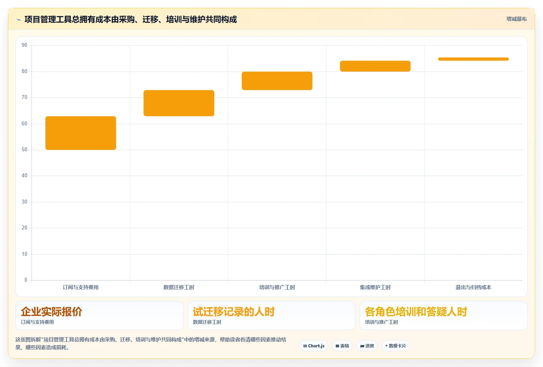Click the y-axis value 90
This screenshot has height=367, width=543.
pos(24,45)
